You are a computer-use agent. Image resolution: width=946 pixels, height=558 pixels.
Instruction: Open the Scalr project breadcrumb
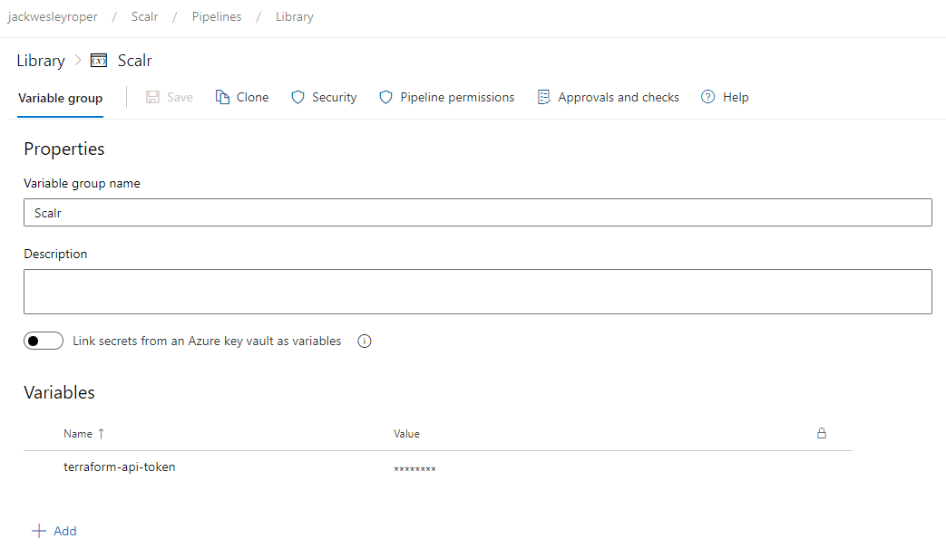[x=145, y=16]
